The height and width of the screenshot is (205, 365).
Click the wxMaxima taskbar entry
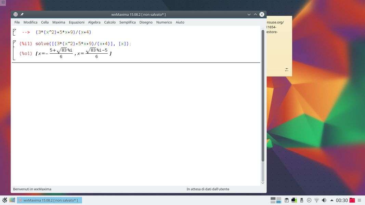click(x=49, y=200)
